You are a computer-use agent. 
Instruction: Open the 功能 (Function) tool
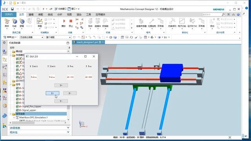point(15,23)
